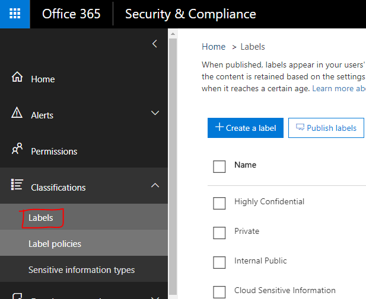Image resolution: width=366 pixels, height=299 pixels.
Task: Check the Highly Confidential label box
Action: click(219, 203)
